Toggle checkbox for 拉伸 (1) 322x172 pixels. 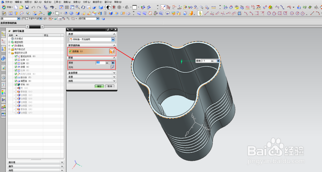point(16,60)
